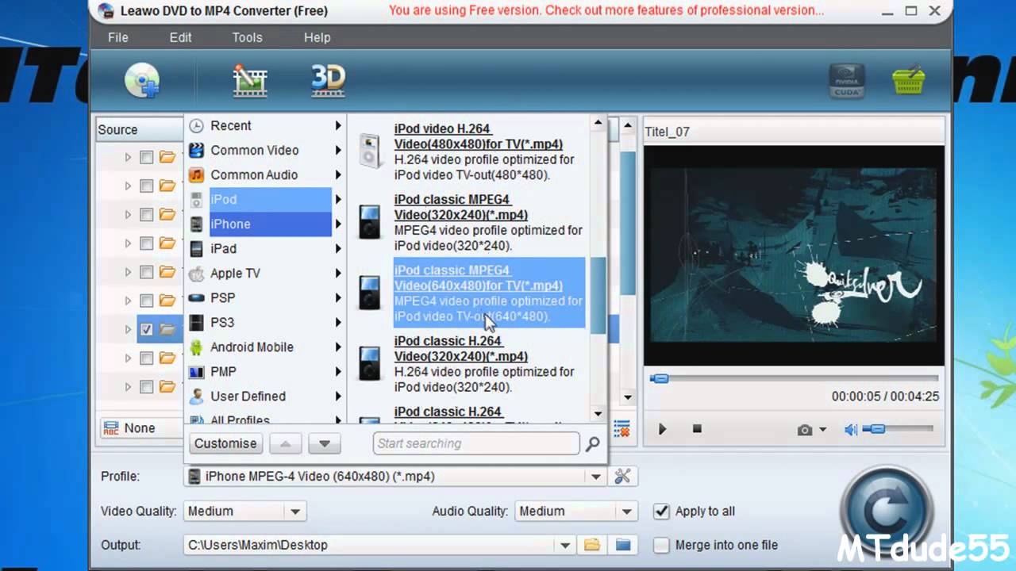Check the third title row checkbox
Image resolution: width=1016 pixels, height=571 pixels.
(x=146, y=214)
